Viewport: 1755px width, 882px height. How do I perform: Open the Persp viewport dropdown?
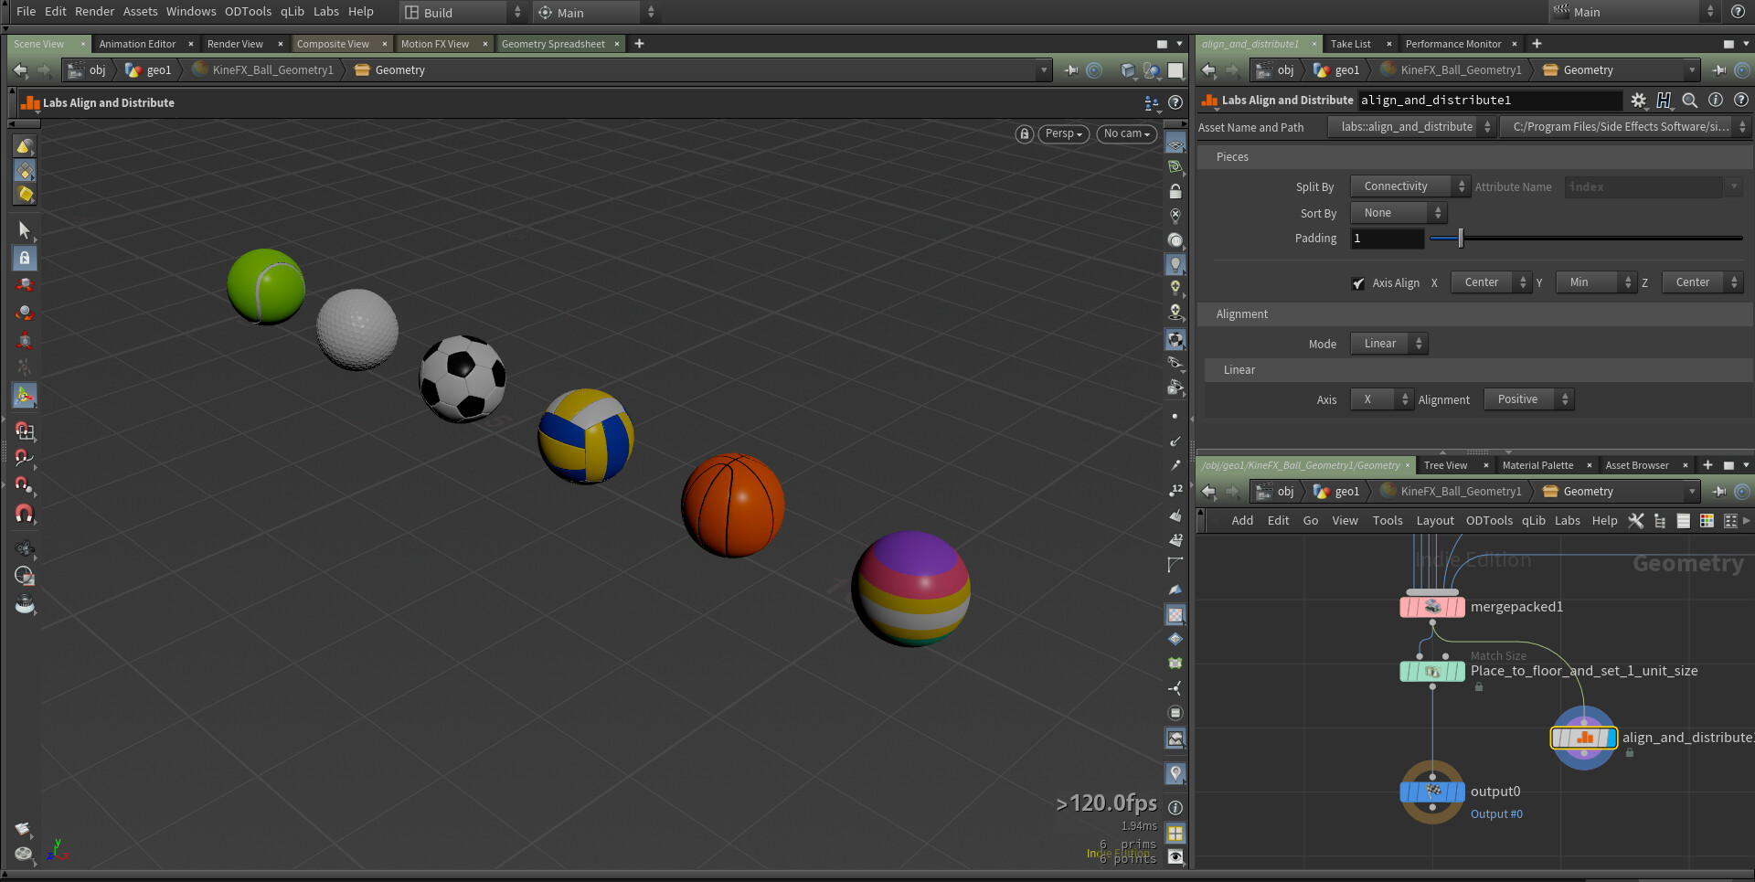click(1063, 134)
